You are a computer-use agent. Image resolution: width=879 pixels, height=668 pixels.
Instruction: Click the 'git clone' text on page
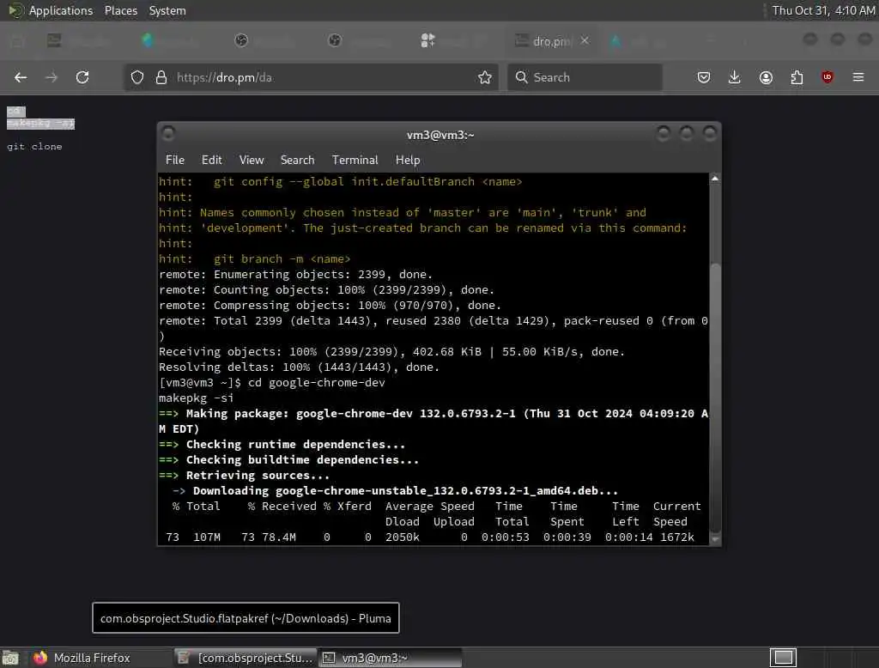pyautogui.click(x=34, y=146)
